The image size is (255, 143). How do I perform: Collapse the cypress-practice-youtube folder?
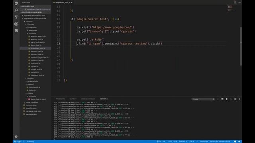[35, 18]
